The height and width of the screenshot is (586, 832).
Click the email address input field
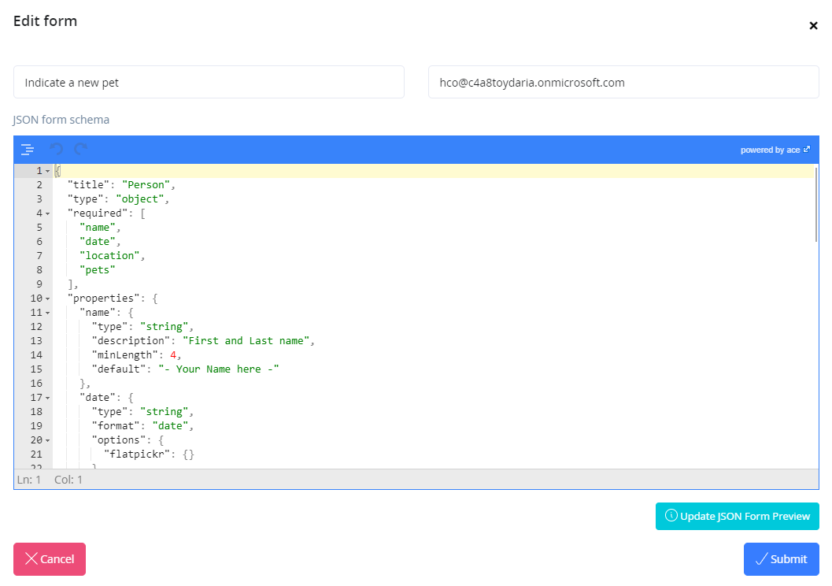coord(623,82)
